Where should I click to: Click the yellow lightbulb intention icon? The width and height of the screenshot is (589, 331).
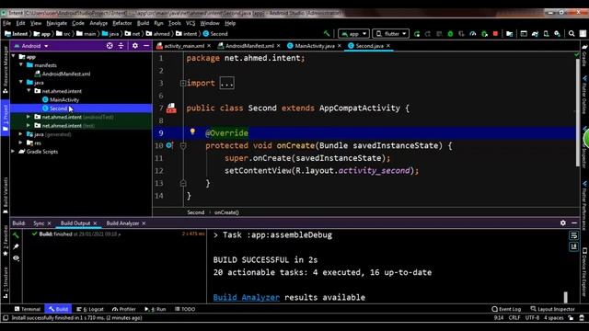(192, 131)
